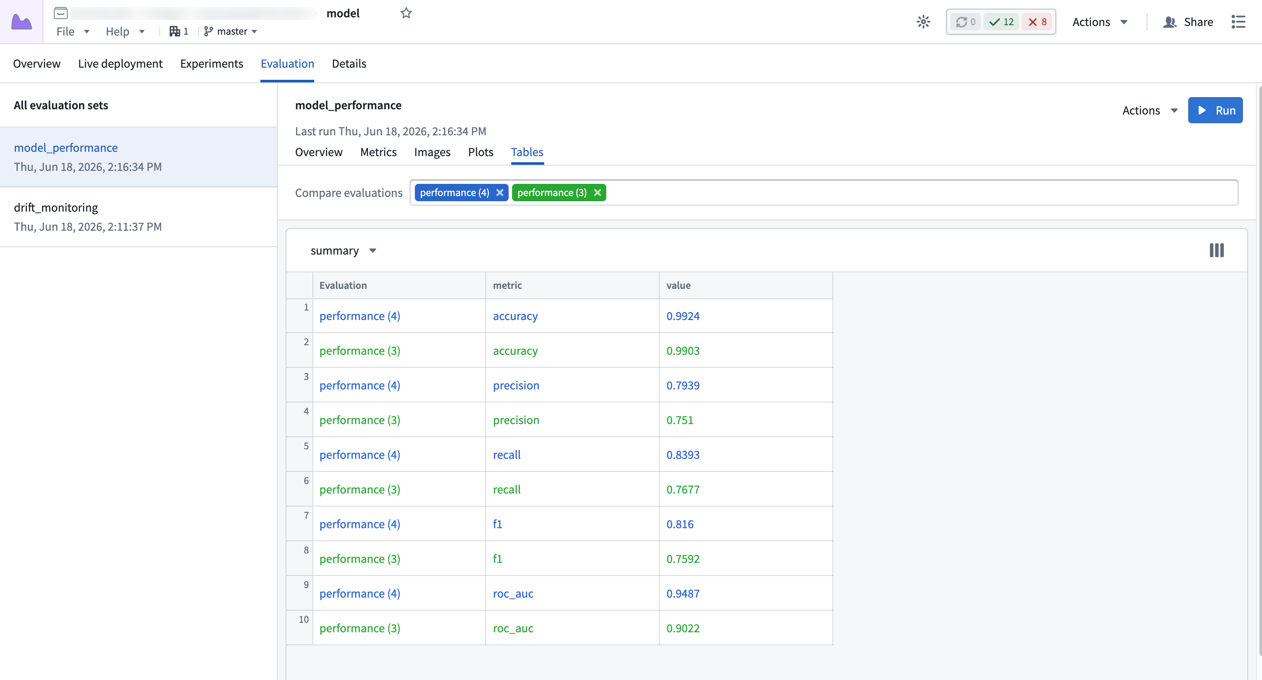This screenshot has height=680, width=1262.
Task: Switch to Details tab
Action: pyautogui.click(x=349, y=63)
